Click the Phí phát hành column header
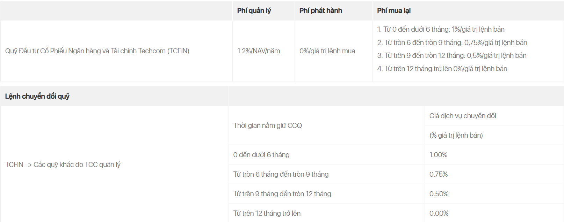Viewport: 564px width, 222px height. point(321,11)
